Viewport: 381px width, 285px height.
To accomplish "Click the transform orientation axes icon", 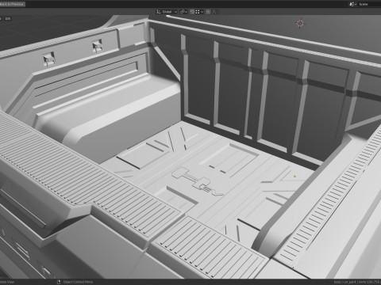I will click(158, 12).
